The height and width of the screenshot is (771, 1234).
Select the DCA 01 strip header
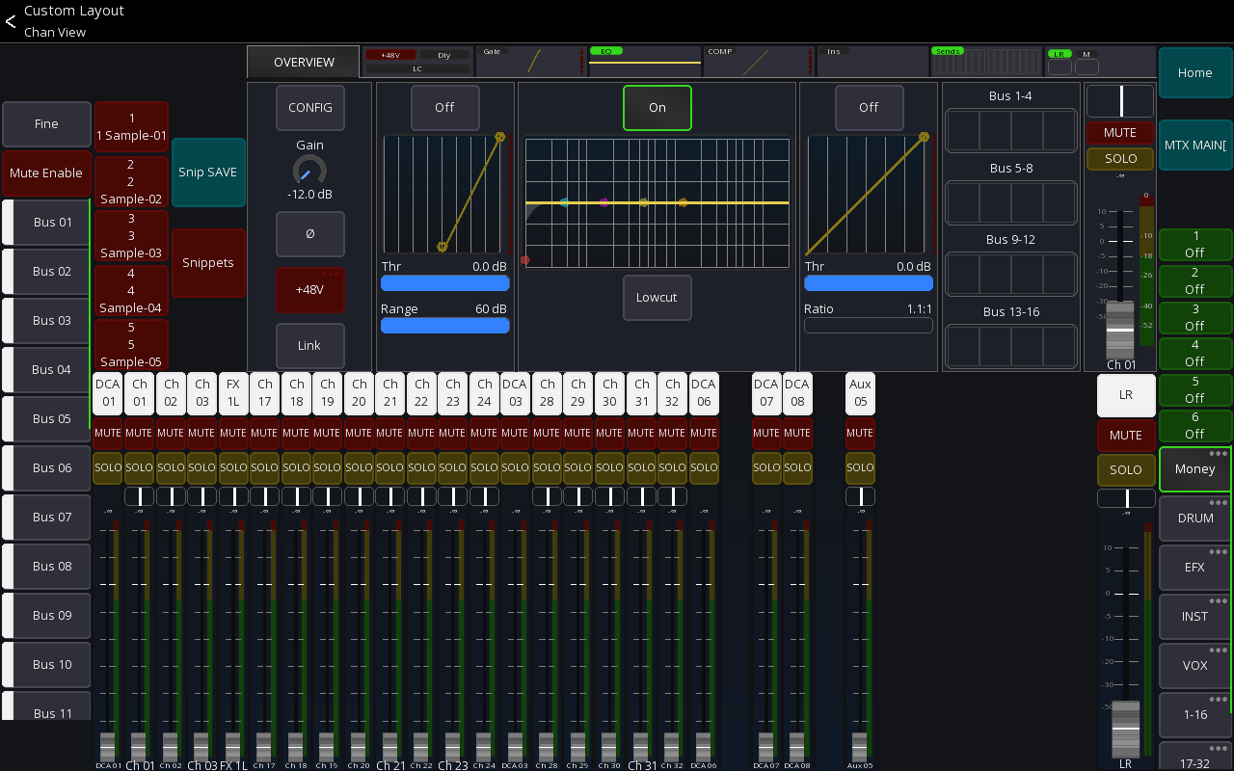coord(108,393)
